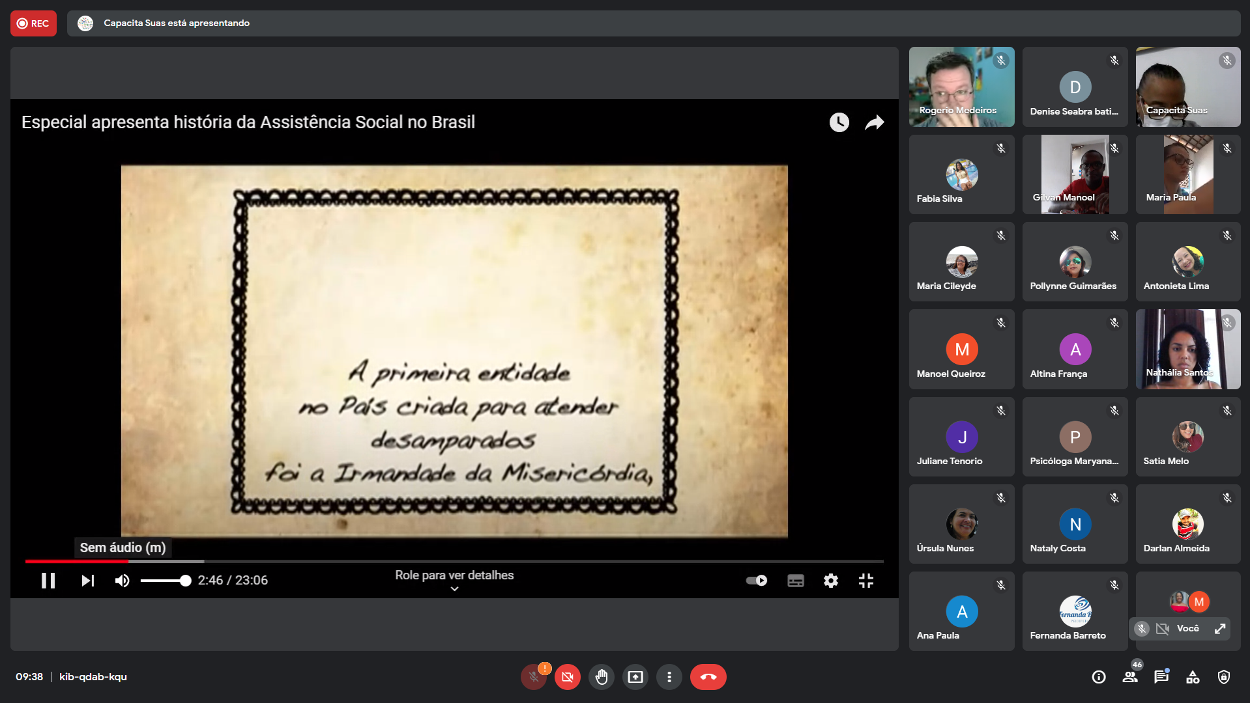
Task: Open the meeting details info icon
Action: pyautogui.click(x=1099, y=677)
